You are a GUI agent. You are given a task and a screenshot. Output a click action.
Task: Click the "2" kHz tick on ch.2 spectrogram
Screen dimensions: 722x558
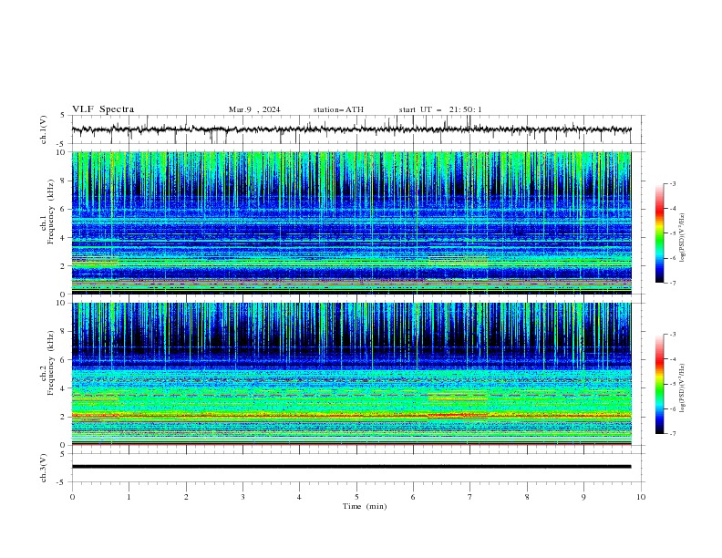pos(65,417)
